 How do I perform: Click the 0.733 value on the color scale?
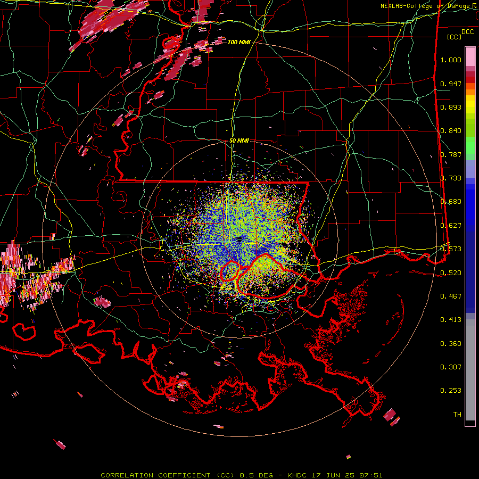click(x=451, y=178)
